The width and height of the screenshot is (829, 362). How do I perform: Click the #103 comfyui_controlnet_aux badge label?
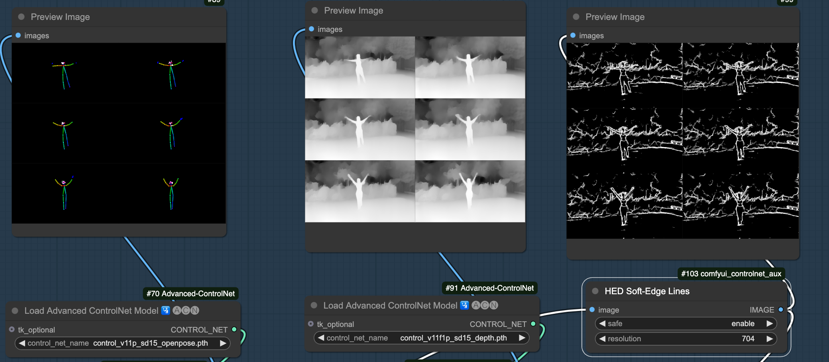[731, 274]
